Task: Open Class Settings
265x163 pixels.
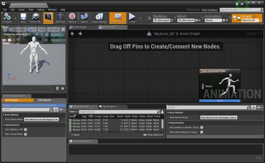Action: tap(99, 18)
